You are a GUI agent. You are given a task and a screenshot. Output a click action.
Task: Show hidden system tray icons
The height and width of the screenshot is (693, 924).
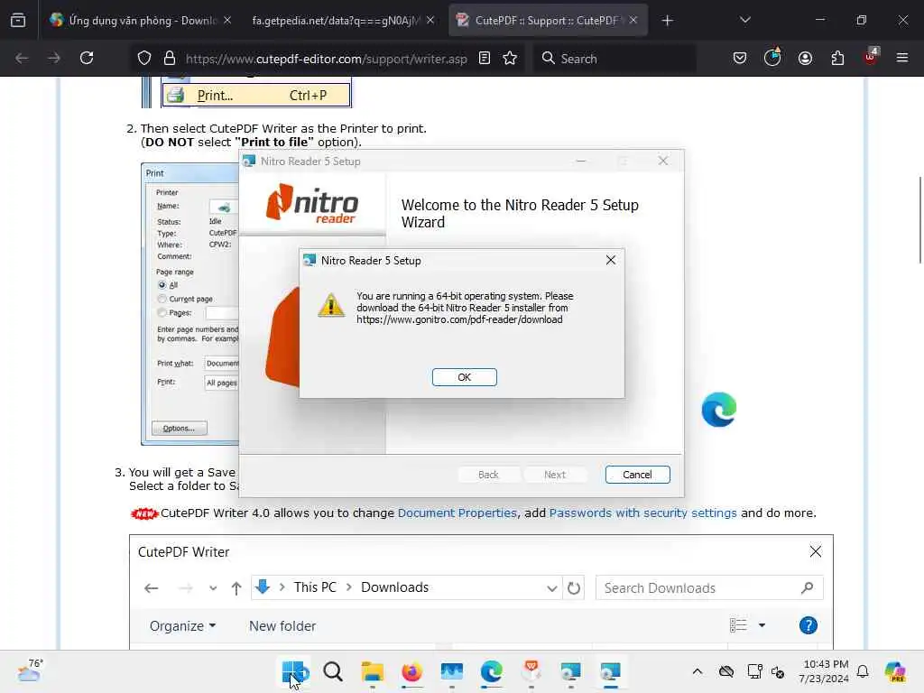[x=698, y=671]
